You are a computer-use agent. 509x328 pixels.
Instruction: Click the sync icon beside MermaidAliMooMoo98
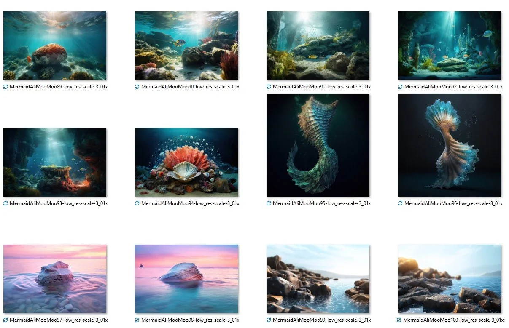(137, 320)
